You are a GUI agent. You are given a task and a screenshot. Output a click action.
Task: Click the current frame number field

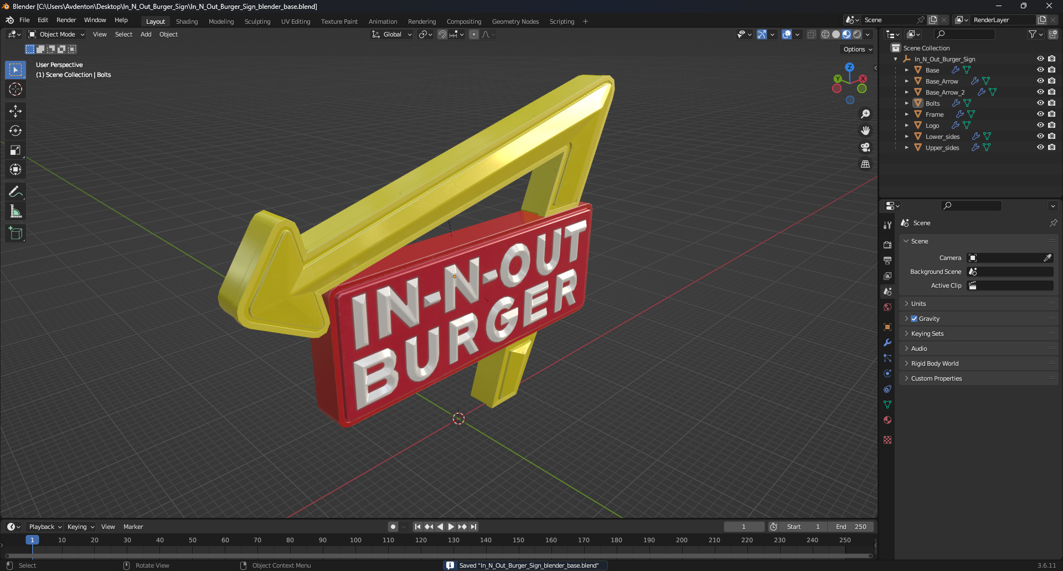(744, 527)
